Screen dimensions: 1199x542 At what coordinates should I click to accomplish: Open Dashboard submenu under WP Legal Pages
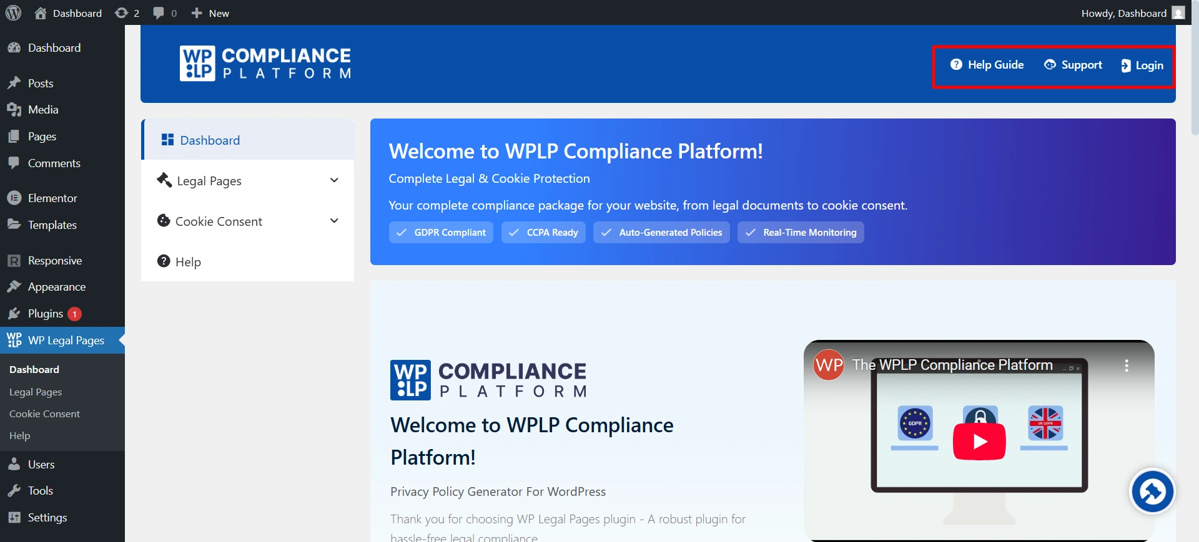[x=34, y=369]
